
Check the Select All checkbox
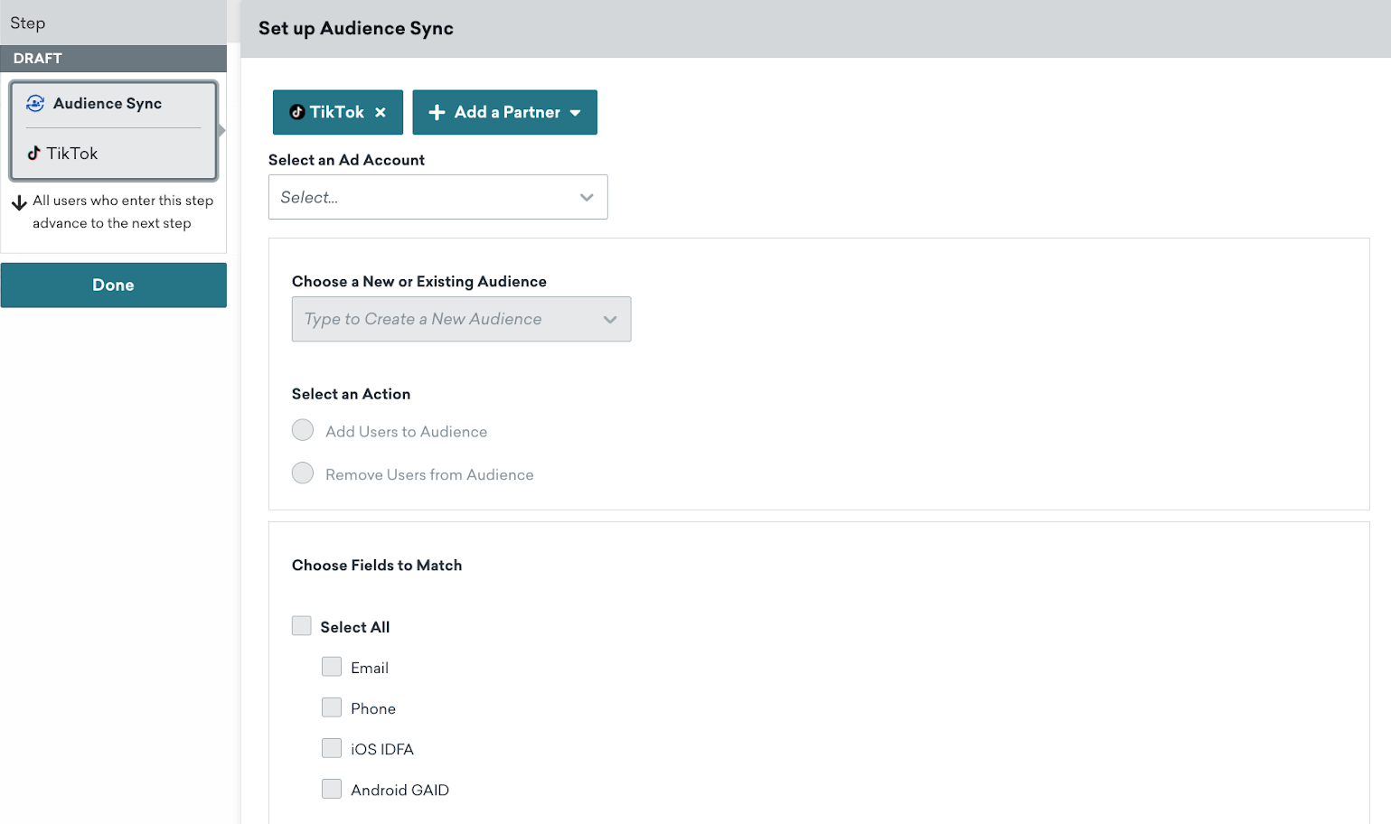(x=302, y=626)
